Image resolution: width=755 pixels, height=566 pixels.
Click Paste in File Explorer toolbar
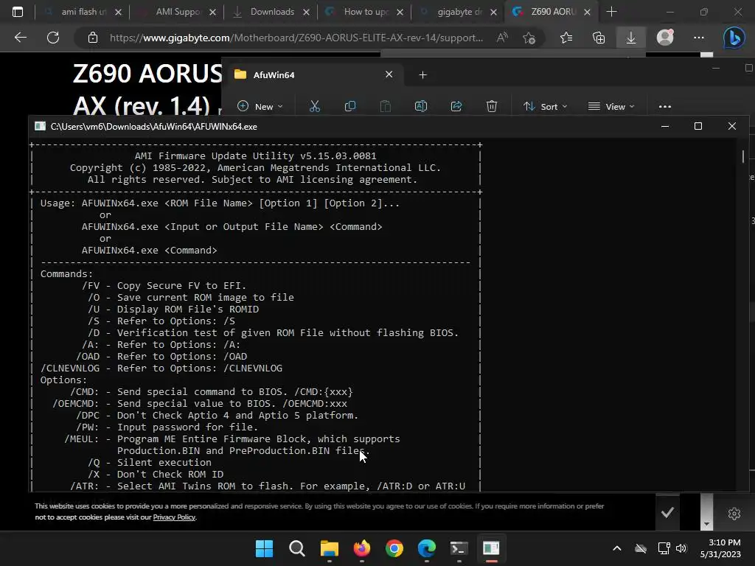click(385, 106)
